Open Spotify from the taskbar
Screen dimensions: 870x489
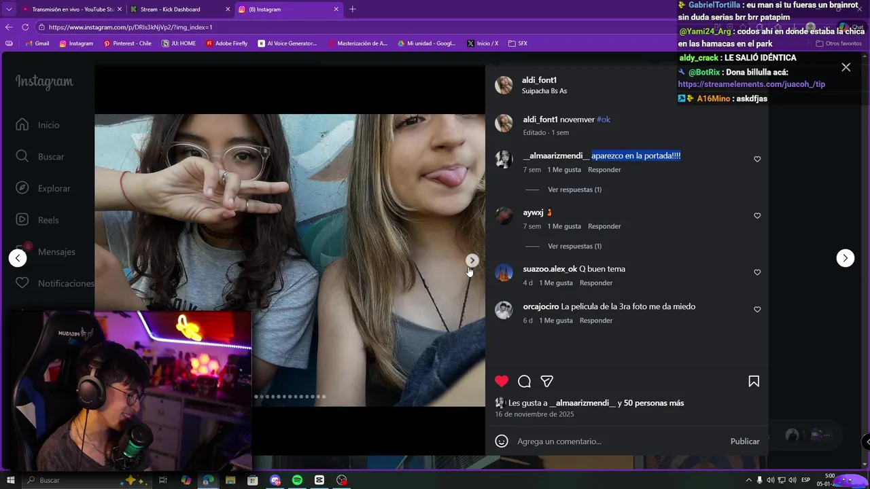[297, 480]
